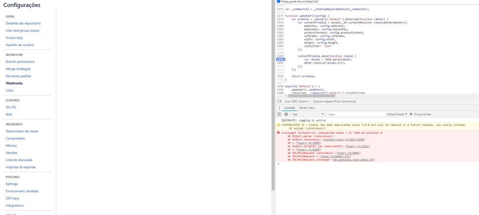Screen dimensions: 479x215
Task: Click the bb-webhooks-repo-admin:35 link
Action: coord(353,160)
